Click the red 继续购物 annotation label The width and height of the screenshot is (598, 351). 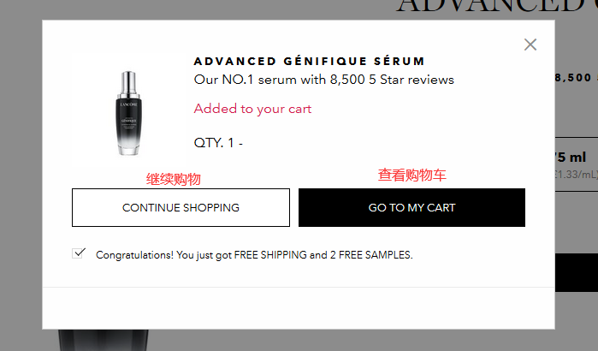coord(174,179)
